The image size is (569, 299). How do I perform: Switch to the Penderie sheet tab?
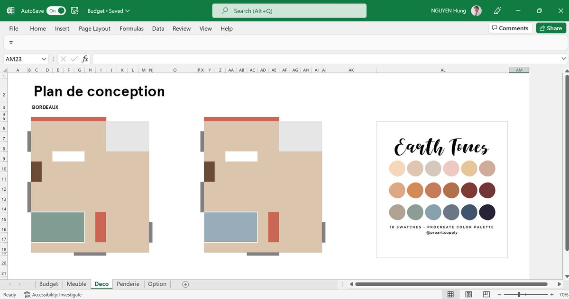(128, 284)
